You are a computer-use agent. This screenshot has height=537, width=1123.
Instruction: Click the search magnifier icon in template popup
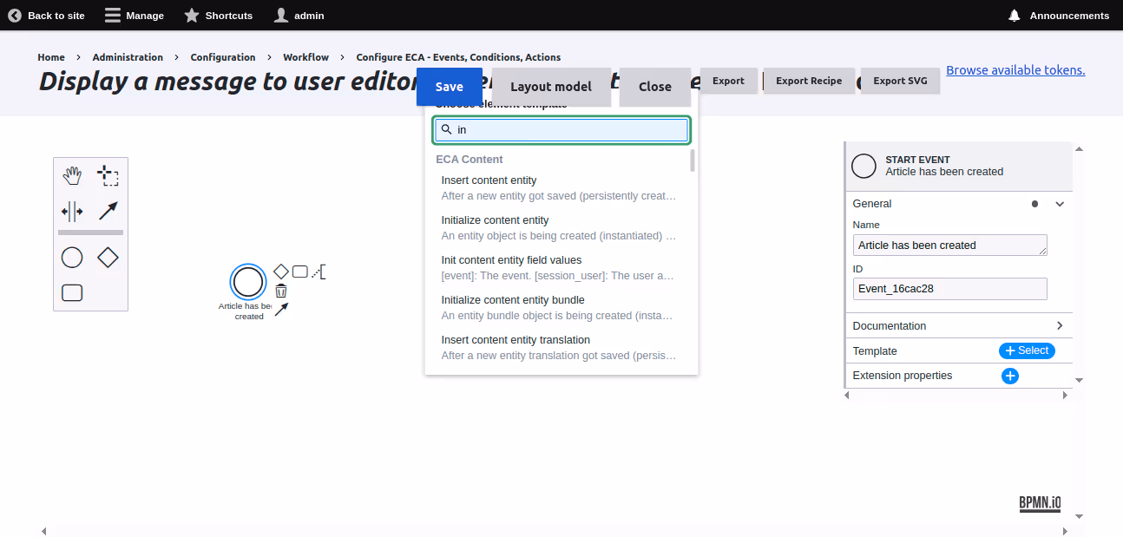click(446, 129)
